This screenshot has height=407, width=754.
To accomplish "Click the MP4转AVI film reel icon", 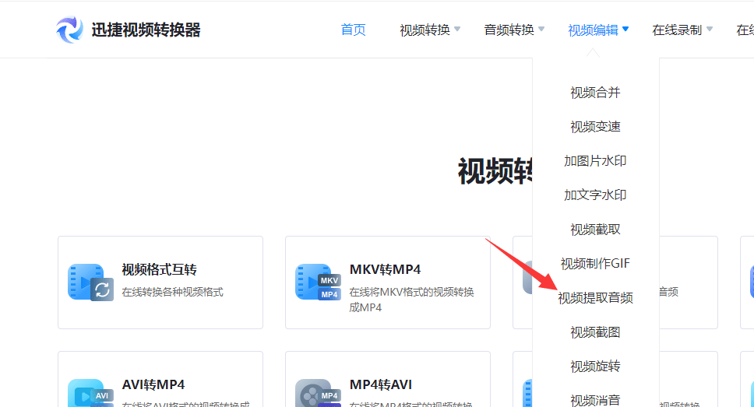I will [319, 393].
